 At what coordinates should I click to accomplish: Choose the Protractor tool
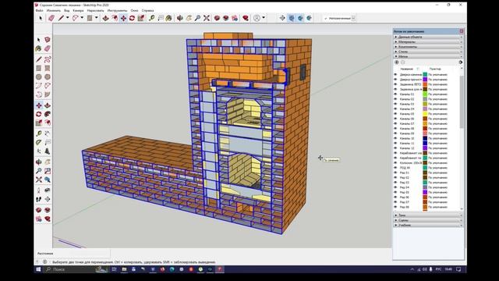(39, 142)
